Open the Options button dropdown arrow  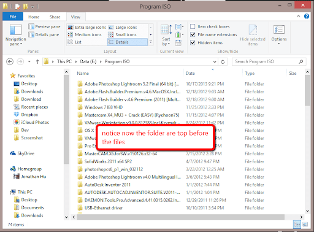(x=279, y=44)
